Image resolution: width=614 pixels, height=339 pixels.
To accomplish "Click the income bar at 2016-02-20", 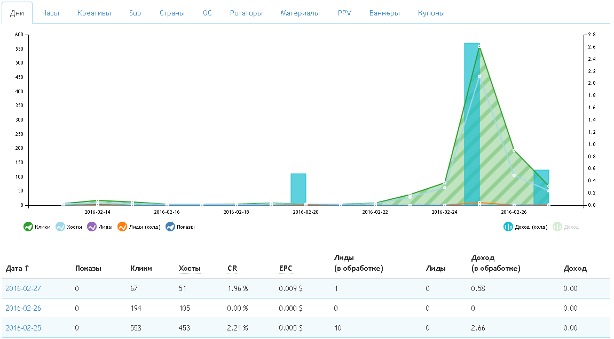I will (x=298, y=189).
